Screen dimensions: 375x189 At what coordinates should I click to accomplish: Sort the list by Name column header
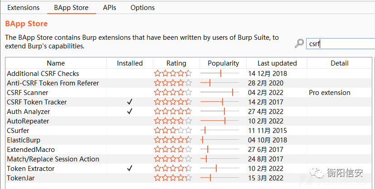(56, 63)
